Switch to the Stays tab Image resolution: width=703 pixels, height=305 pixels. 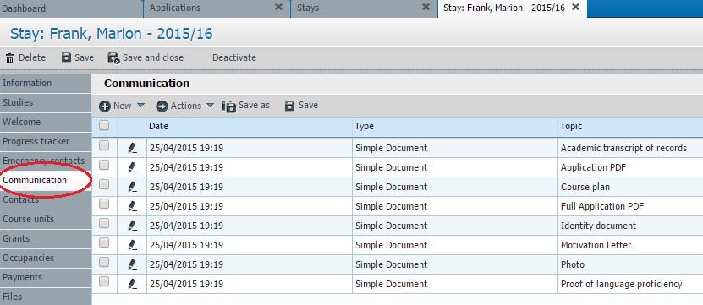pyautogui.click(x=364, y=8)
